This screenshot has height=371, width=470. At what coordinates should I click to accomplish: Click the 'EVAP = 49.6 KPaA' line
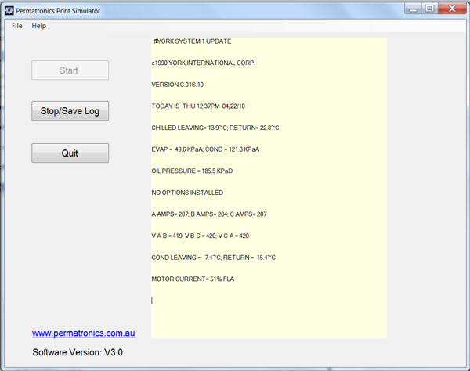point(205,149)
